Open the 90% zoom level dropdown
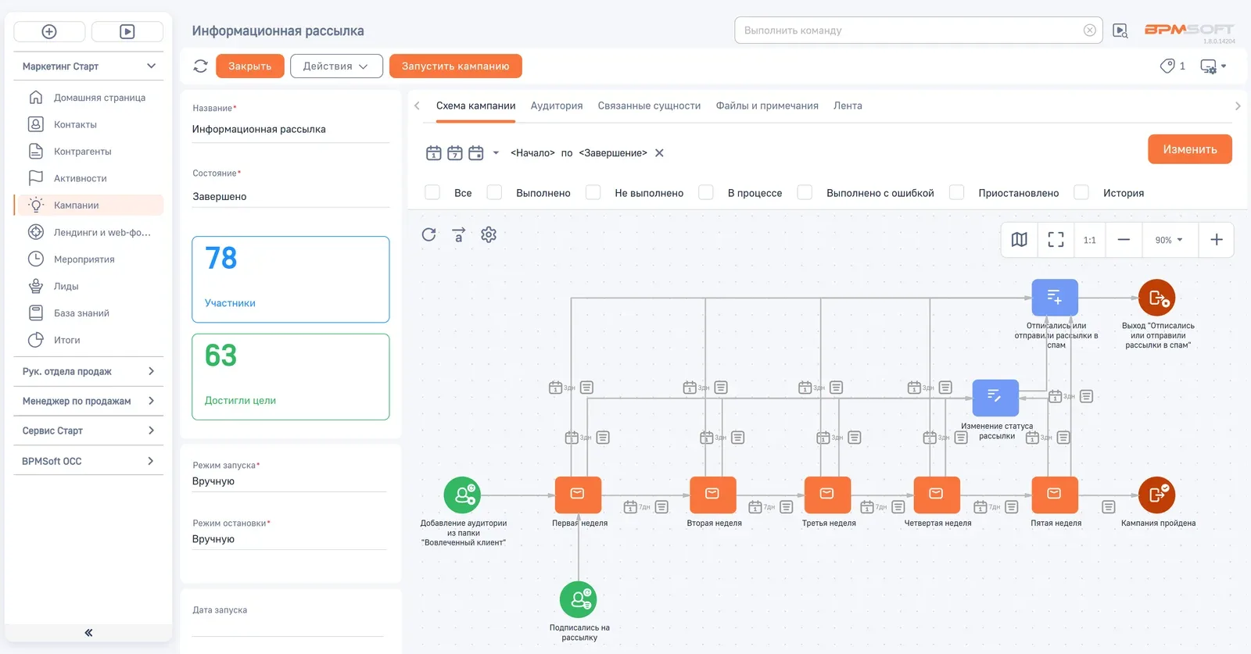 point(1170,240)
